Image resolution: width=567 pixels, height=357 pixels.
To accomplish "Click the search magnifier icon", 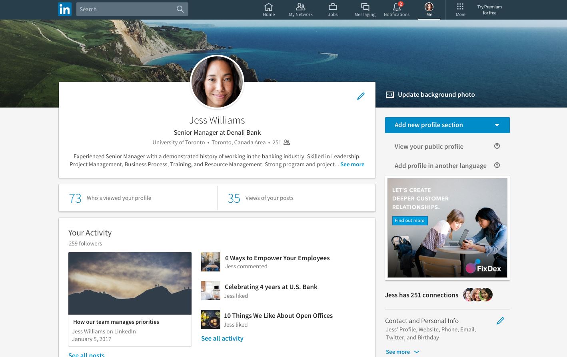I will (x=180, y=9).
